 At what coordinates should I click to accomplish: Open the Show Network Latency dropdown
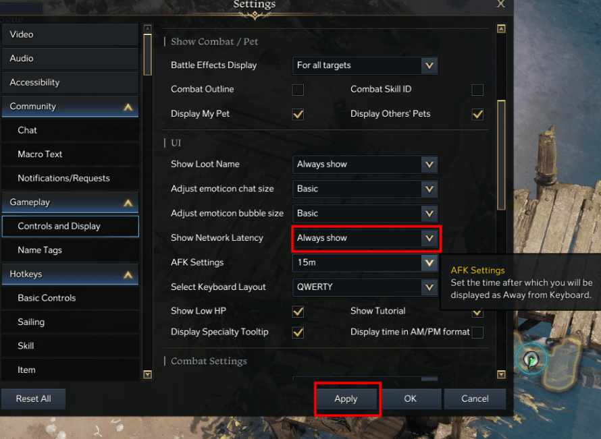click(x=429, y=238)
